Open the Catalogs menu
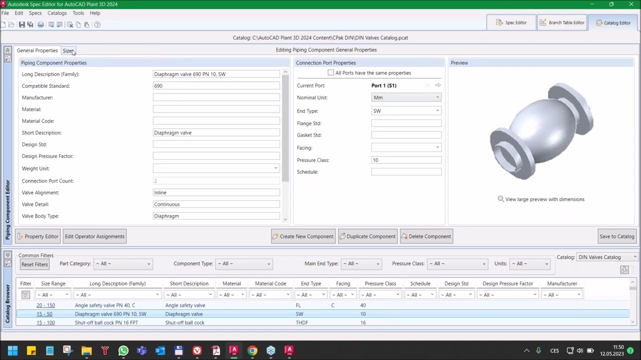This screenshot has height=360, width=641. [x=57, y=13]
